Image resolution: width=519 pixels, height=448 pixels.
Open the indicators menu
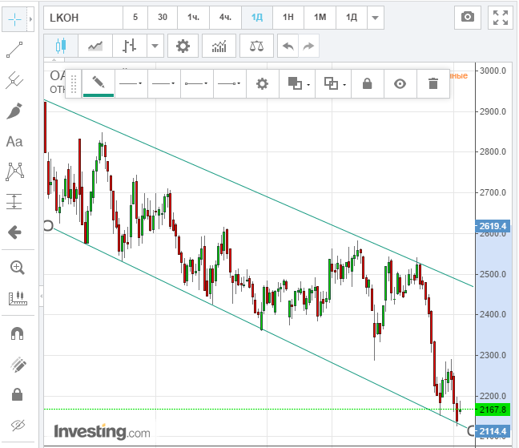[219, 46]
